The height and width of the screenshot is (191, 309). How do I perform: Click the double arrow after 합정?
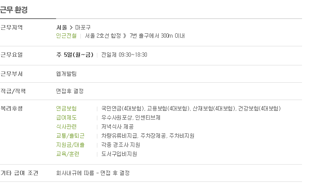(125, 36)
